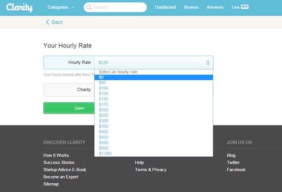Select the $450 rate option
282x192 pixels.
(x=154, y=137)
